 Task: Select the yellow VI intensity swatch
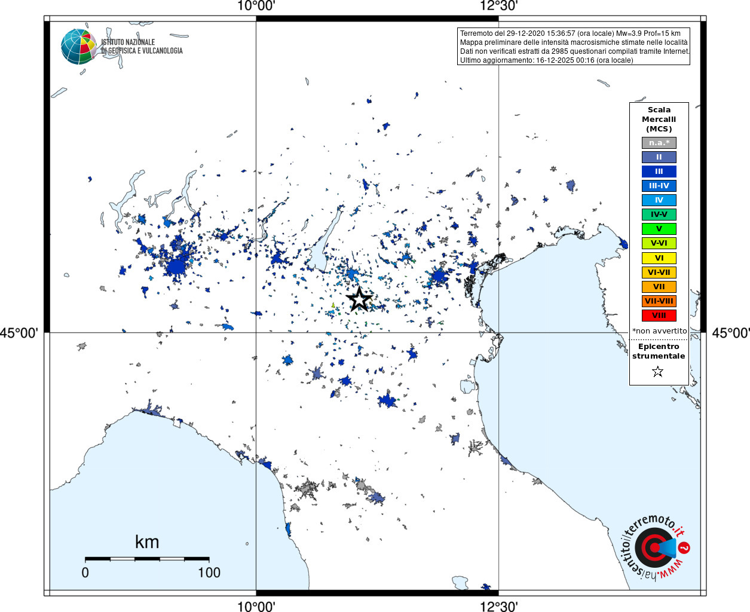[x=659, y=258]
